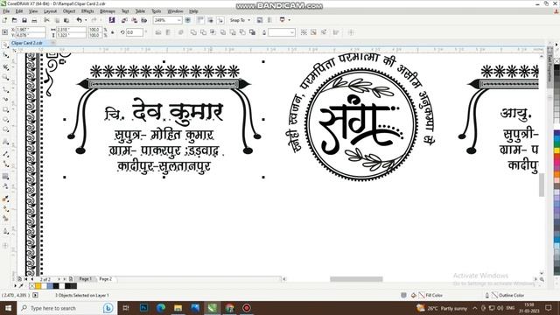Select the Text tool in toolbox
Viewport: 560px width, 315px height.
5,142
